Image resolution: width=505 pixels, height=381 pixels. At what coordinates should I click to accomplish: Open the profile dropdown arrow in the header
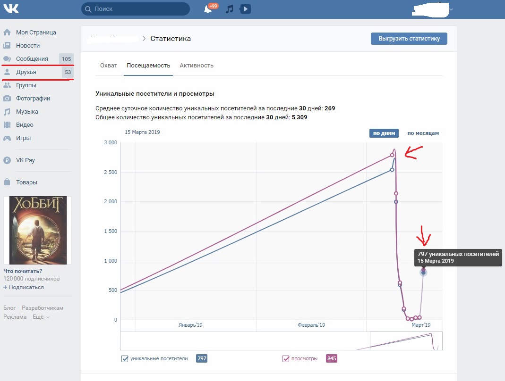tap(451, 9)
